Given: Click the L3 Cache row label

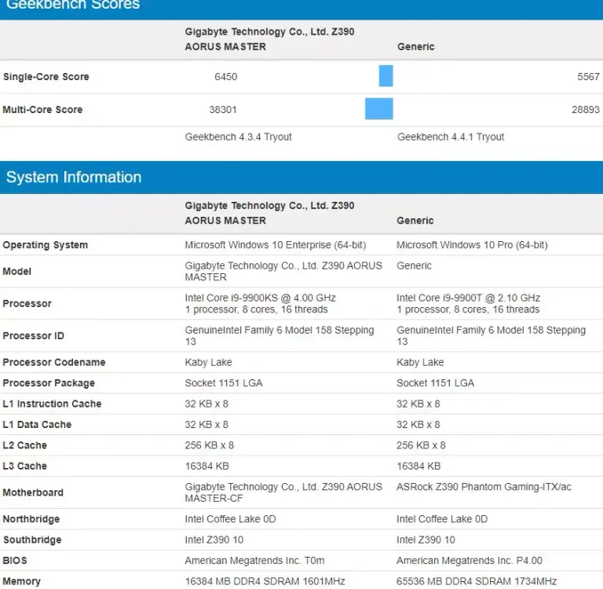Looking at the screenshot, I should click(x=24, y=466).
